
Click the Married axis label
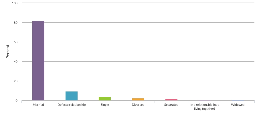click(x=38, y=105)
